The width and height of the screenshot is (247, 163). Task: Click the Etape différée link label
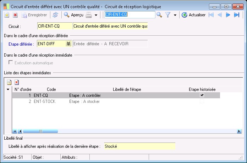[x=21, y=44]
